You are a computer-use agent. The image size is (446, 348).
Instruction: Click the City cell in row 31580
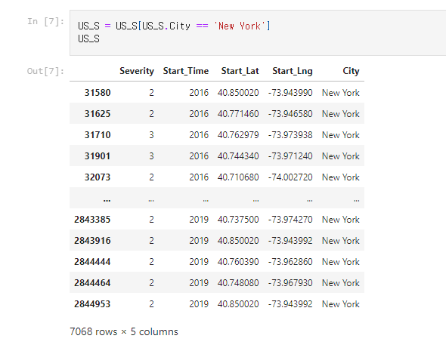pyautogui.click(x=341, y=93)
